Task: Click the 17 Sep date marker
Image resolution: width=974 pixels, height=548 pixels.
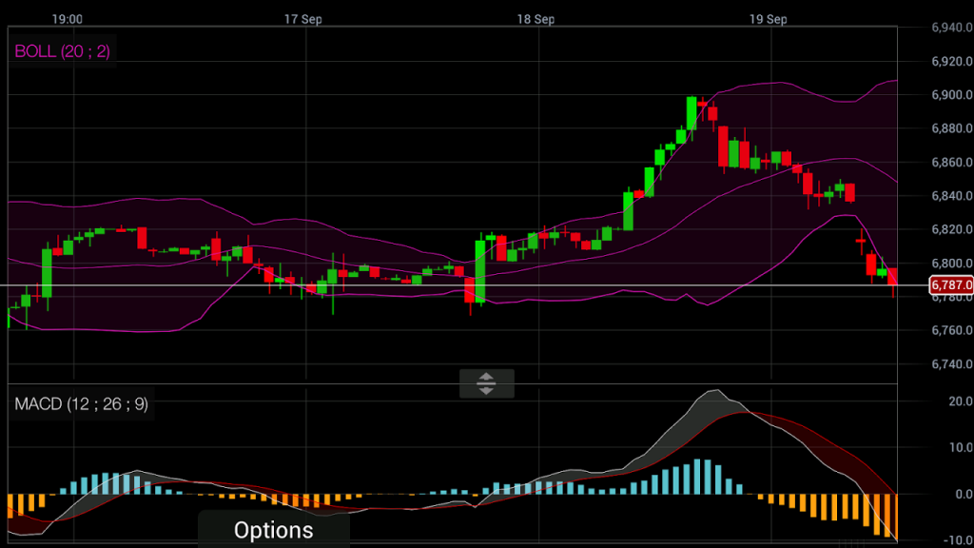Action: pos(303,19)
